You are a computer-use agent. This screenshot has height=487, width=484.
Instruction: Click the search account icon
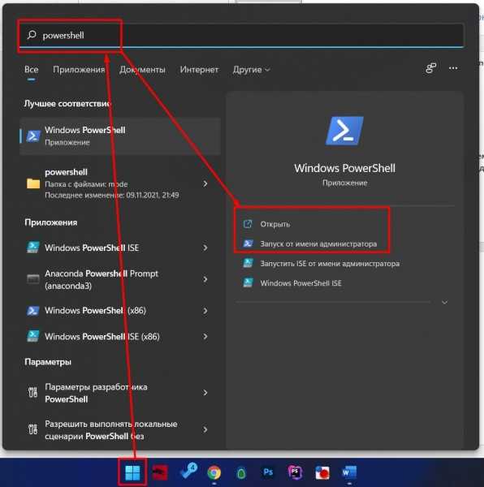pos(430,68)
